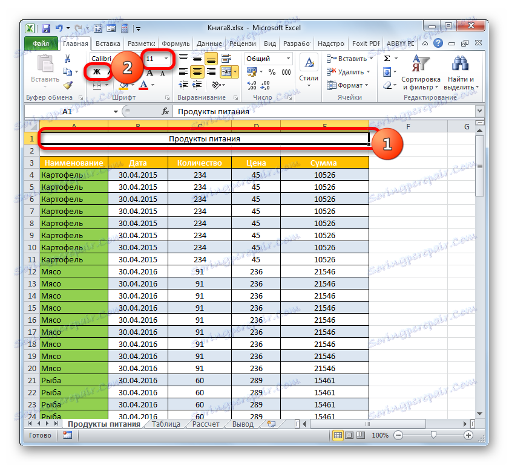
Task: Decrease font size with the small A button
Action: point(163,73)
